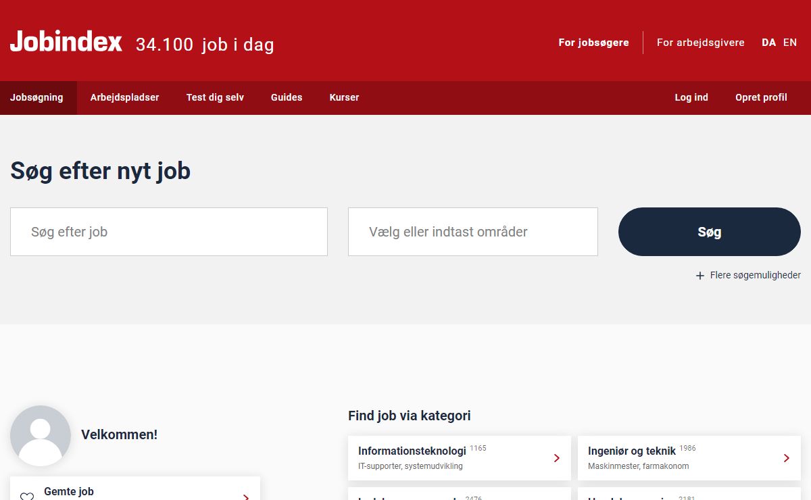The height and width of the screenshot is (500, 811).
Task: Click the Søg button
Action: pos(710,232)
